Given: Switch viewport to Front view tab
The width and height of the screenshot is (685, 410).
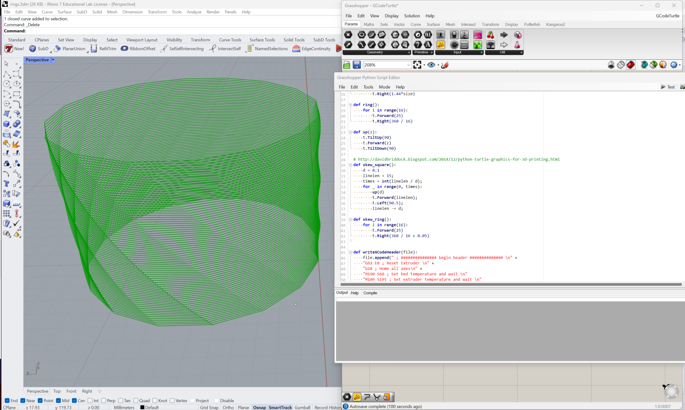Looking at the screenshot, I should (x=71, y=391).
